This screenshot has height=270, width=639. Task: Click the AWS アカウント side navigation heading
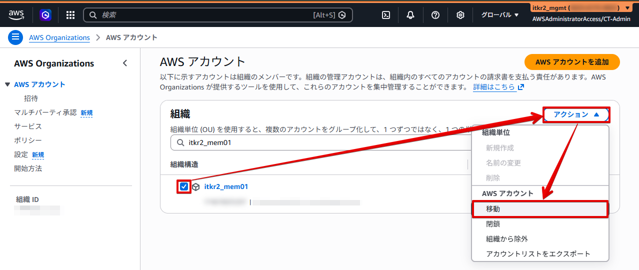pyautogui.click(x=39, y=84)
